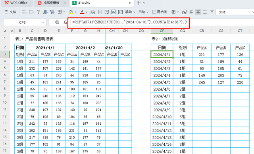This screenshot has height=154, width=254.
Task: Click the zoom magnifier icon beside fx
Action: [57, 22]
